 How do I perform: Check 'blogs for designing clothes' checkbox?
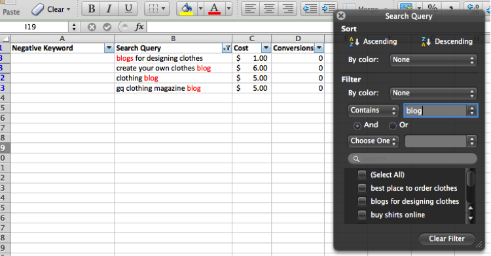tap(362, 201)
